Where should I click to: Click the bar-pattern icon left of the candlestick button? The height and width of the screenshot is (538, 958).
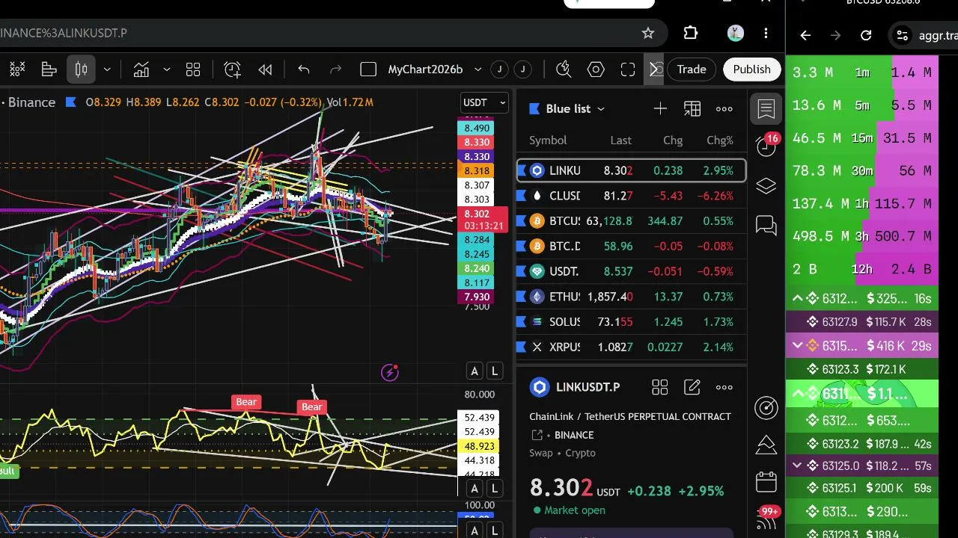pyautogui.click(x=49, y=69)
